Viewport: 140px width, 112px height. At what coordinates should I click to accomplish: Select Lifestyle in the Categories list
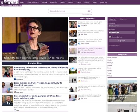pyautogui.click(x=110, y=63)
